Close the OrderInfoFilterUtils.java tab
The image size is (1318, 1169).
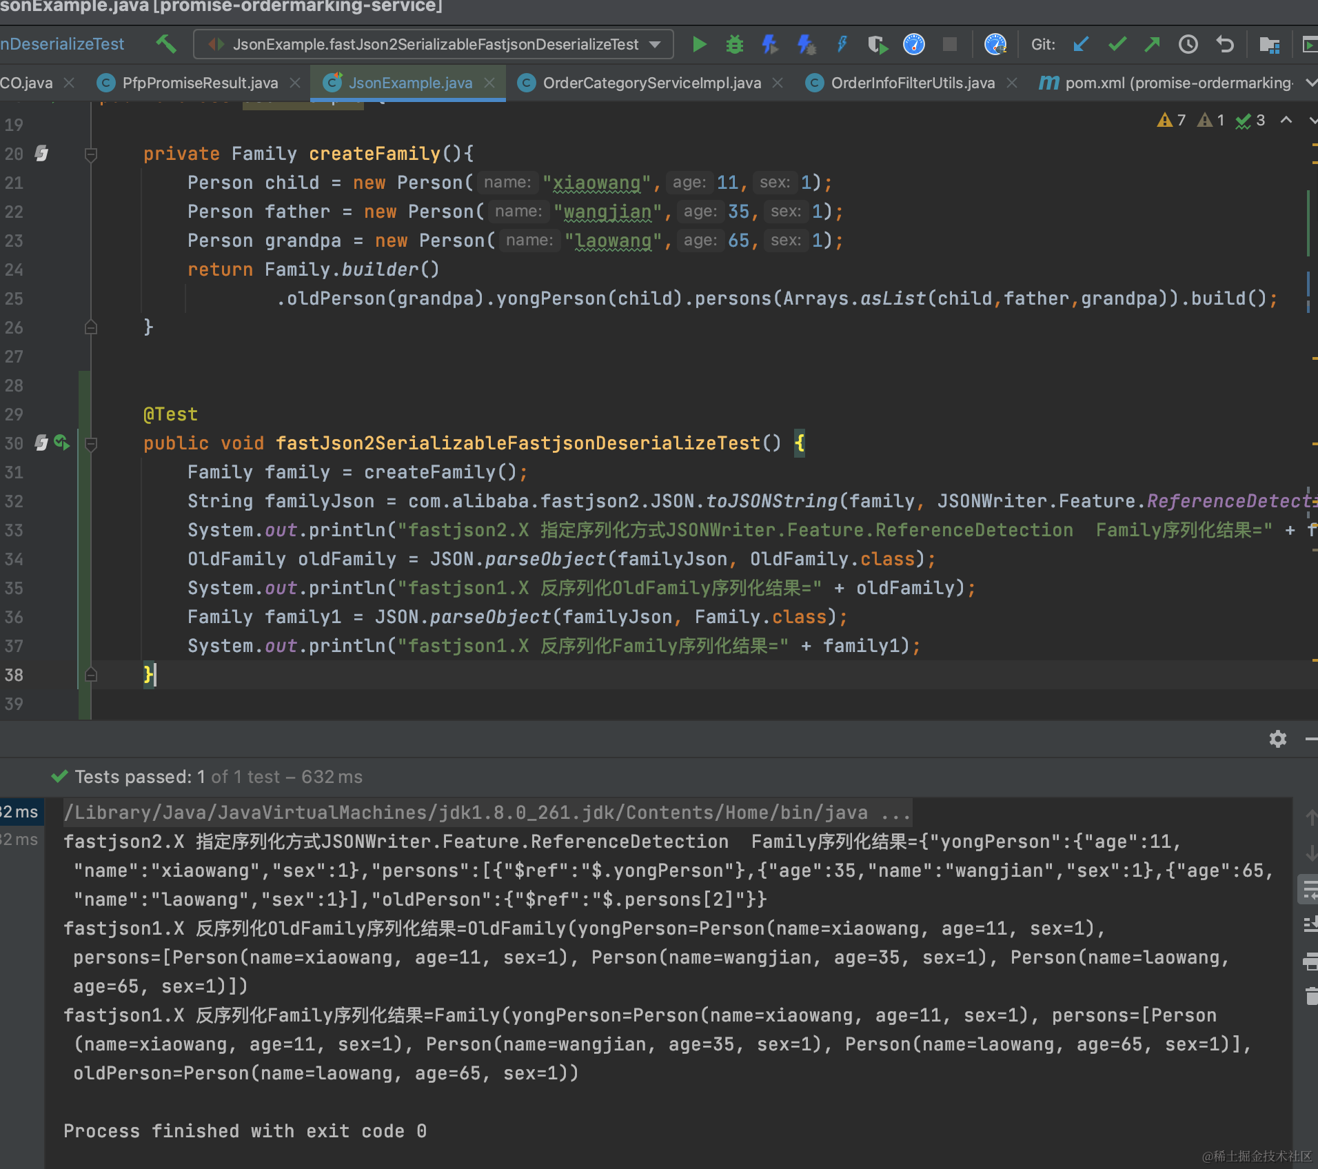click(x=1012, y=83)
